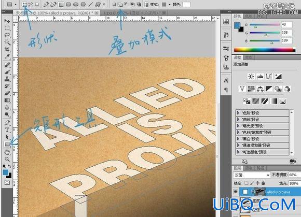Screen dimensions: 301x217
Task: Click the foreground color swatch in toolbox
Action: pos(6,172)
